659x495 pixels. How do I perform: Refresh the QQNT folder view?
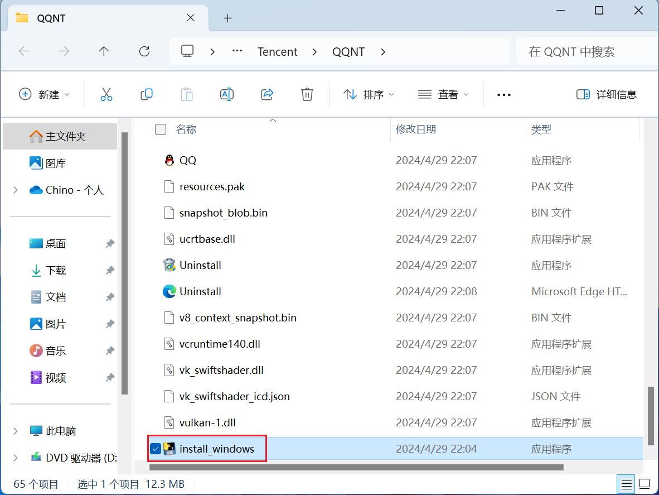[x=144, y=51]
